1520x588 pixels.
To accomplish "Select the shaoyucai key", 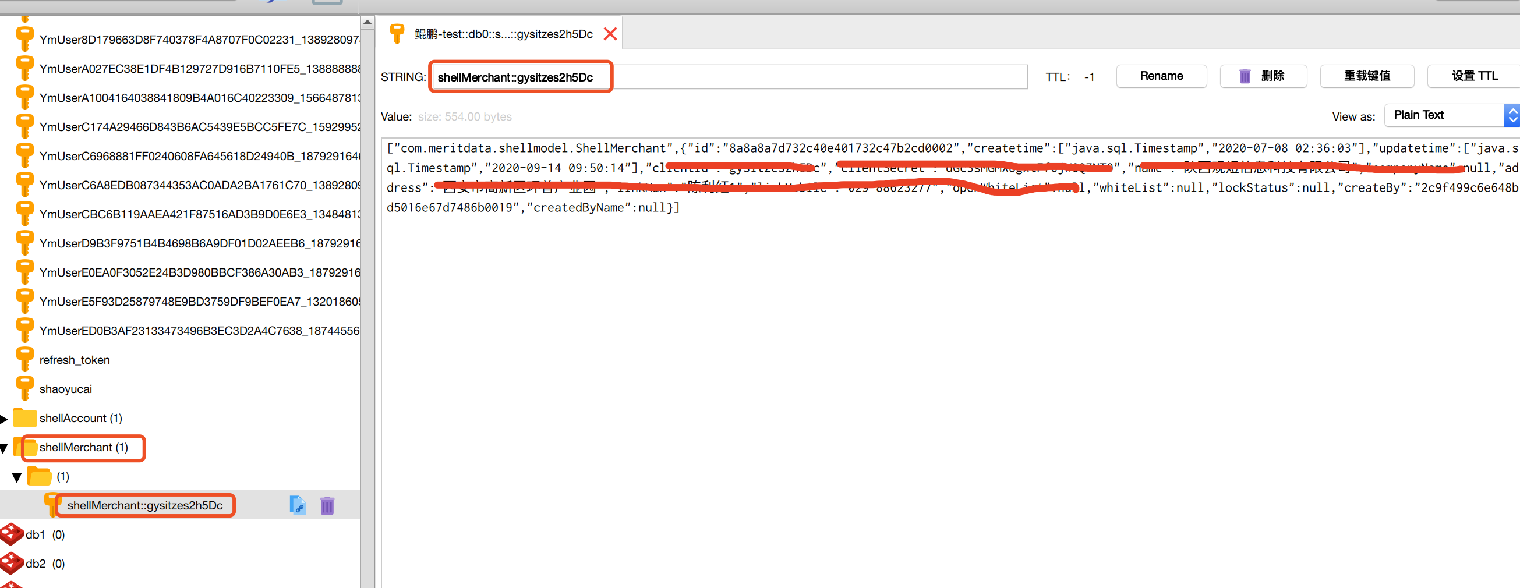I will pos(65,389).
